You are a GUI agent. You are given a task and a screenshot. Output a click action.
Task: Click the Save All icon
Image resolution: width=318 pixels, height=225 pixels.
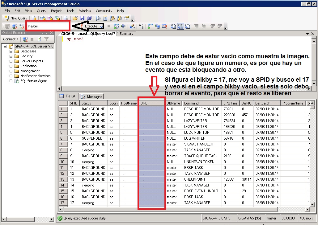pos(89,18)
